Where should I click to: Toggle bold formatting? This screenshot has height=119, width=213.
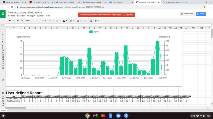[x=50, y=21]
